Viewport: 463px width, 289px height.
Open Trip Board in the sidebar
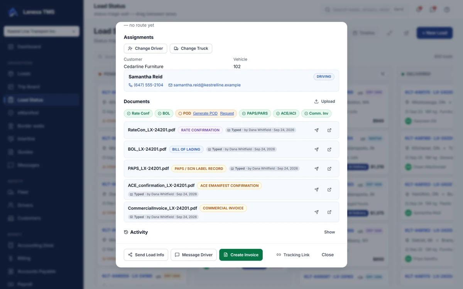point(42,87)
